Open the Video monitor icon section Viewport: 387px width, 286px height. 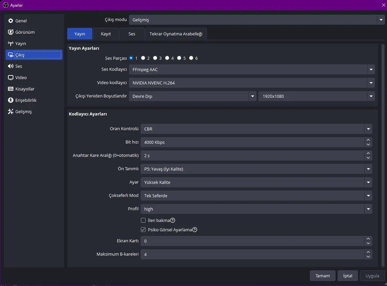tap(11, 77)
